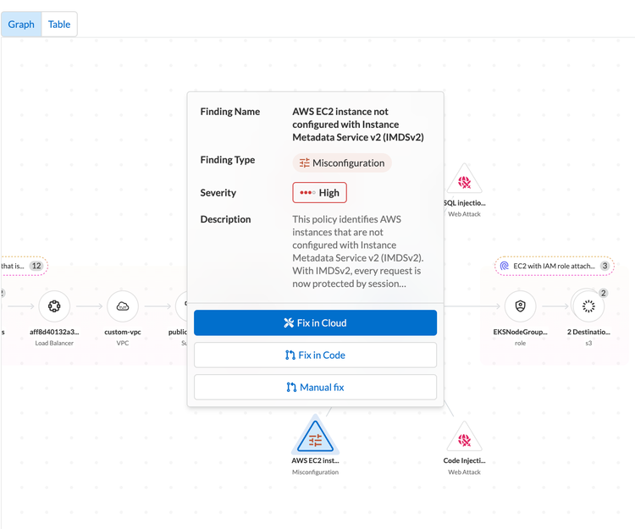Click the Misconfiguration finding type badge
635x529 pixels.
pos(342,163)
